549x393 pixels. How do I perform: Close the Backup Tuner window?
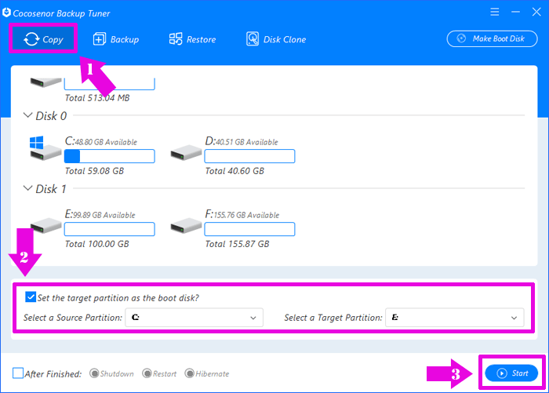pos(536,13)
